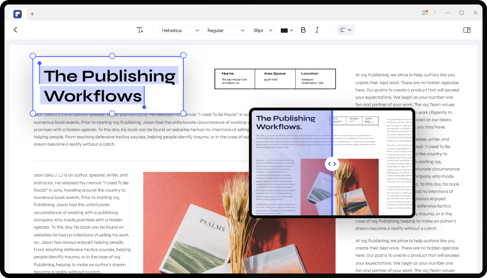Image resolution: width=487 pixels, height=278 pixels.
Task: Click the 'Workflows' heading line
Action: tap(93, 96)
